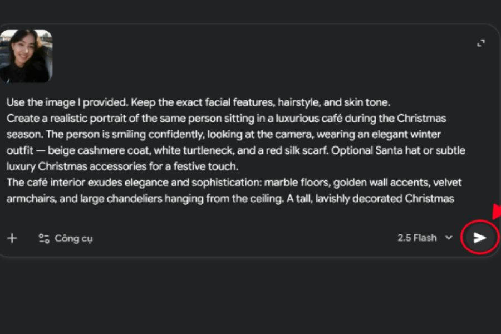The image size is (501, 334).
Task: Click the sliders icon beside Công cụ
Action: tap(44, 239)
